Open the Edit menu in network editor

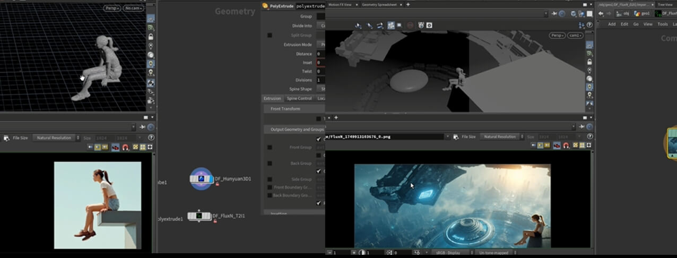(624, 24)
